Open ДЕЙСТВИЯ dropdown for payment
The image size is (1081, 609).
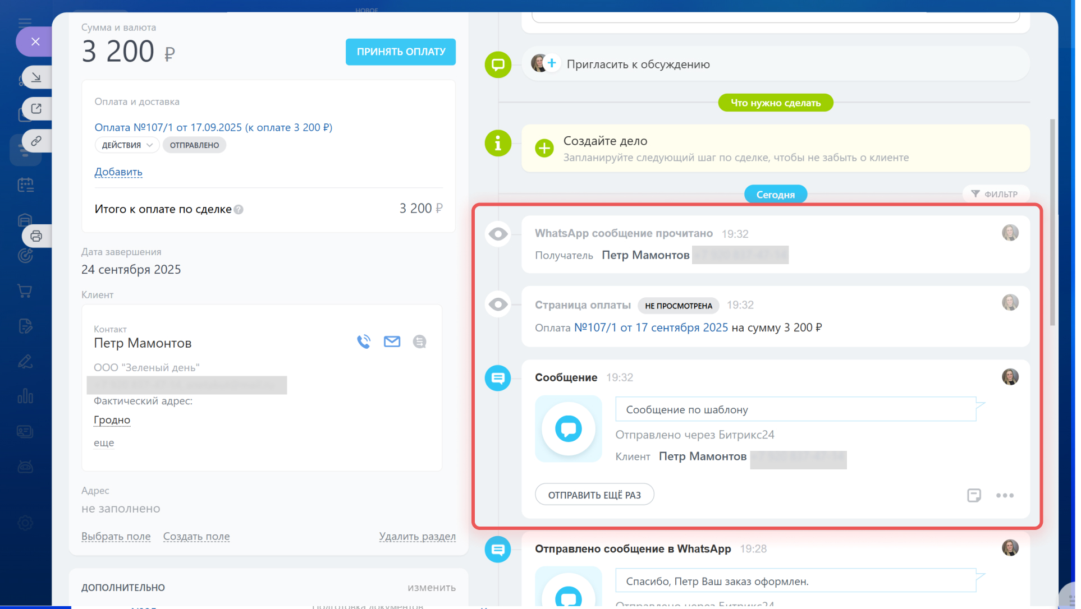[127, 145]
